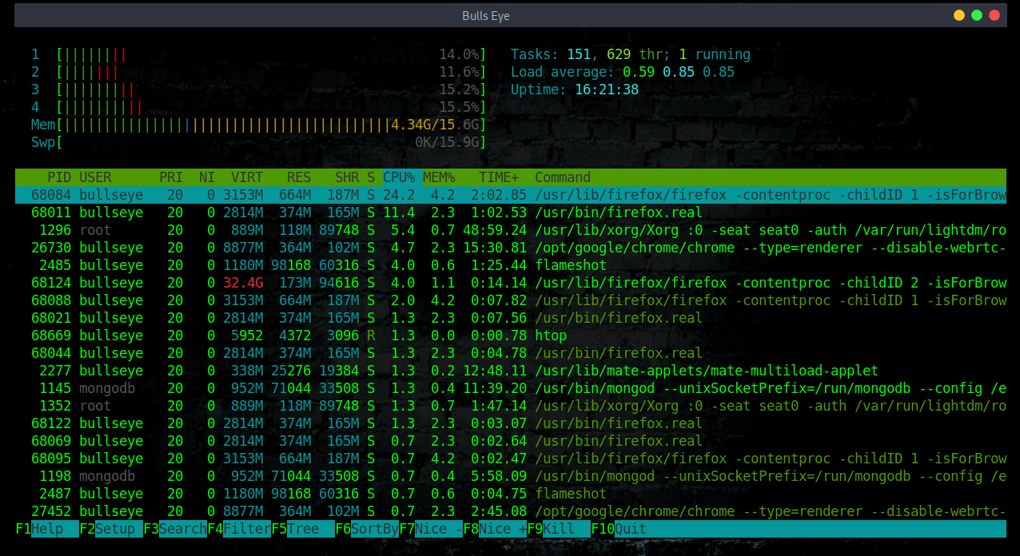Click F9 Kill button

tap(558, 529)
